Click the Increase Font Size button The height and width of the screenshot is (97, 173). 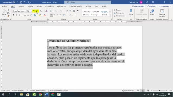tap(34, 11)
